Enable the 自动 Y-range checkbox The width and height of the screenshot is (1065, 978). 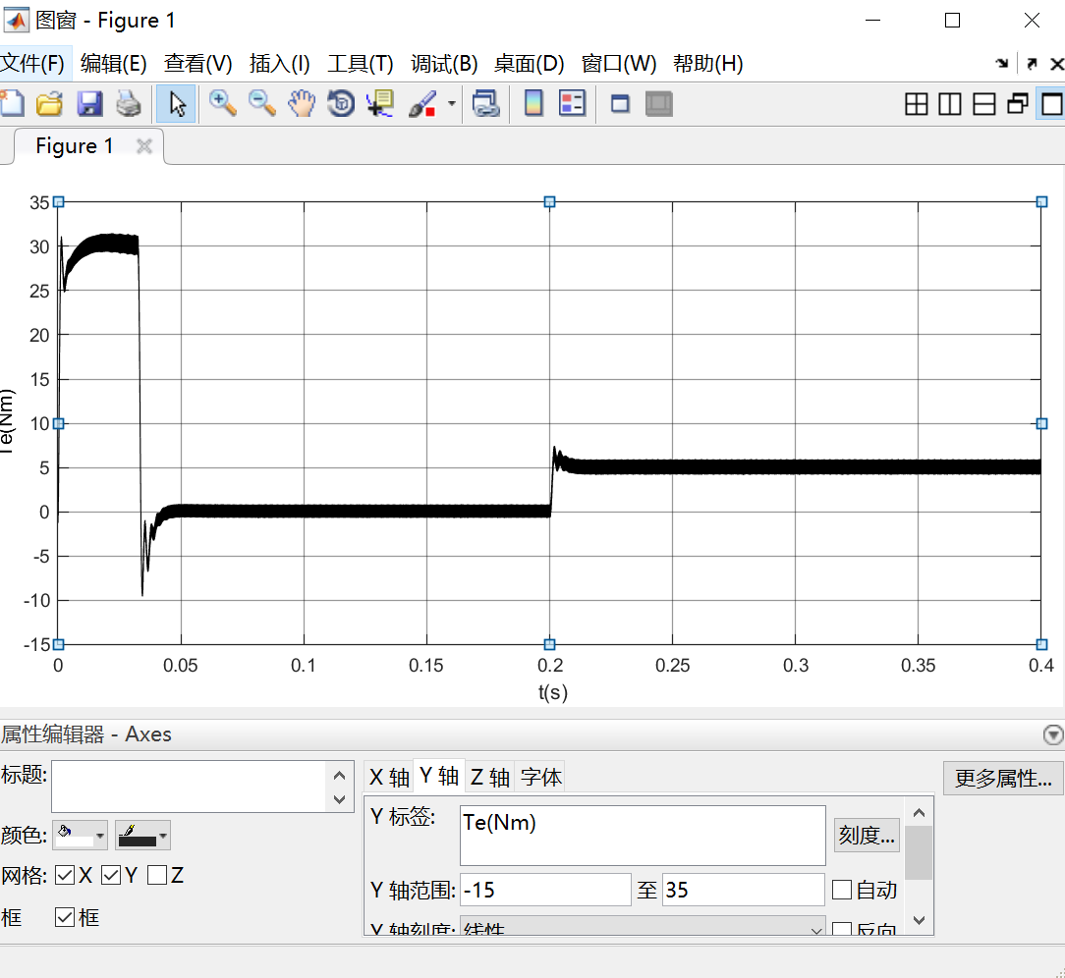[842, 889]
